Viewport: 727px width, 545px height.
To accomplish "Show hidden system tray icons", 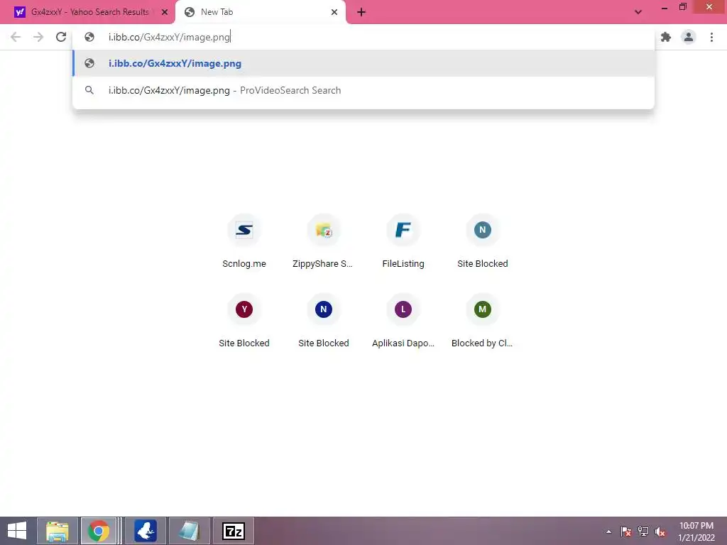I will tap(608, 532).
